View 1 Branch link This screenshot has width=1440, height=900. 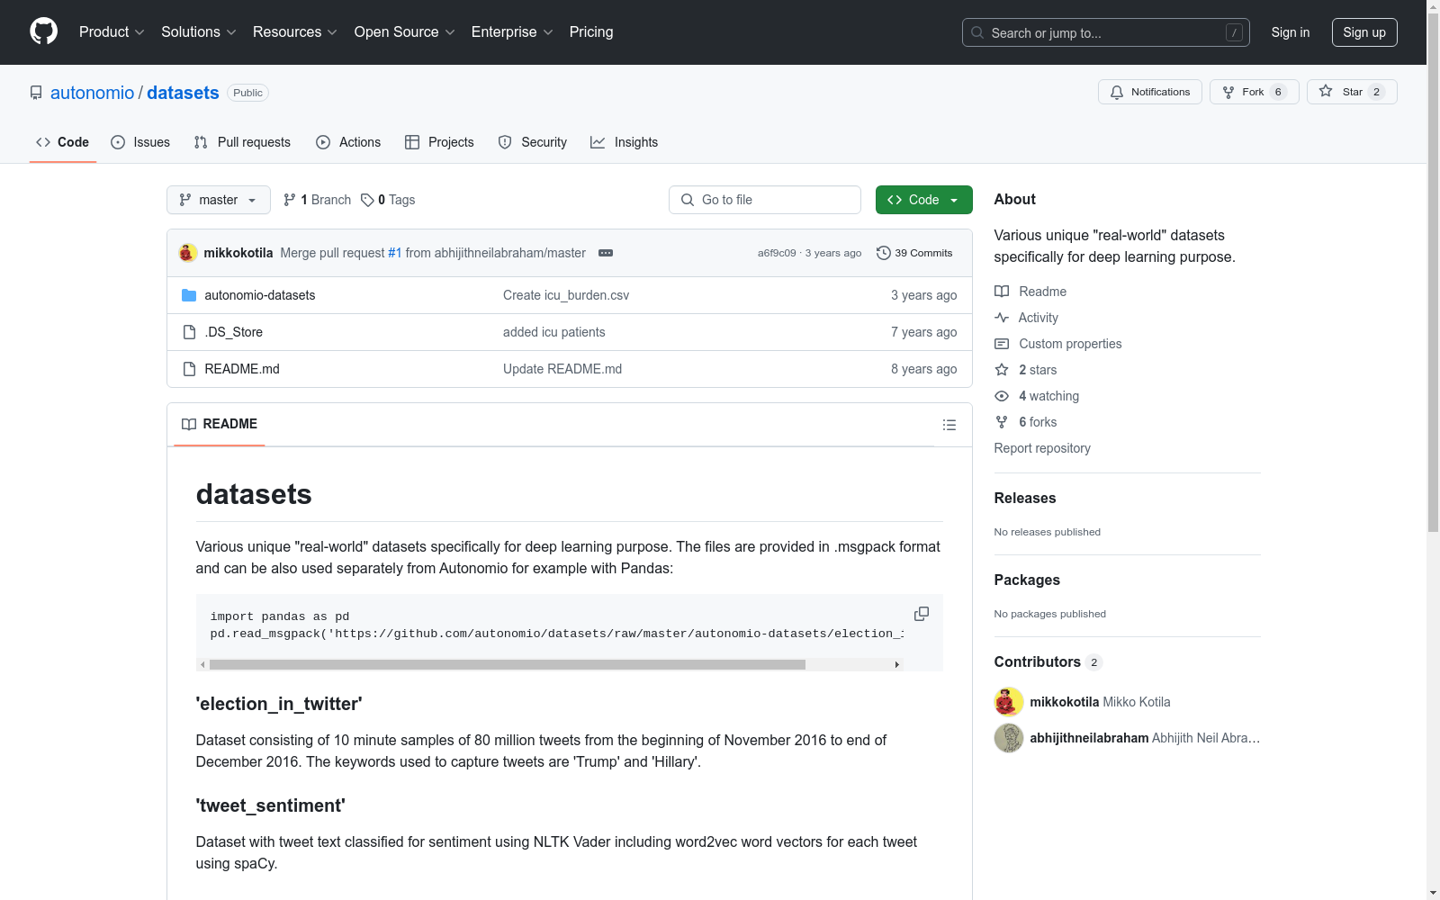(x=317, y=200)
